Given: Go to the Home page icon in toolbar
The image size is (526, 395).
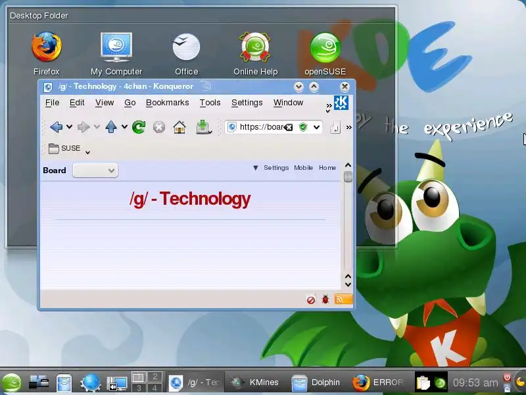Looking at the screenshot, I should [179, 127].
